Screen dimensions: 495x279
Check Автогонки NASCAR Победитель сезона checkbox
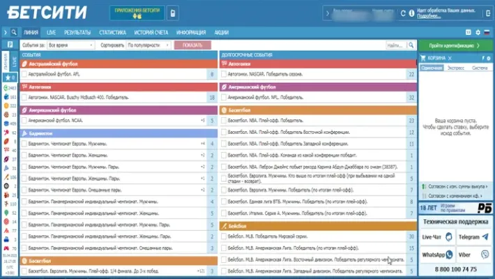point(224,74)
